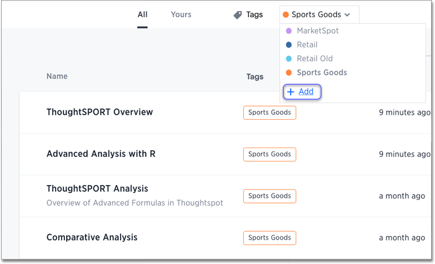Click the light blue Retail Old dot
Image resolution: width=435 pixels, height=264 pixels.
point(288,59)
